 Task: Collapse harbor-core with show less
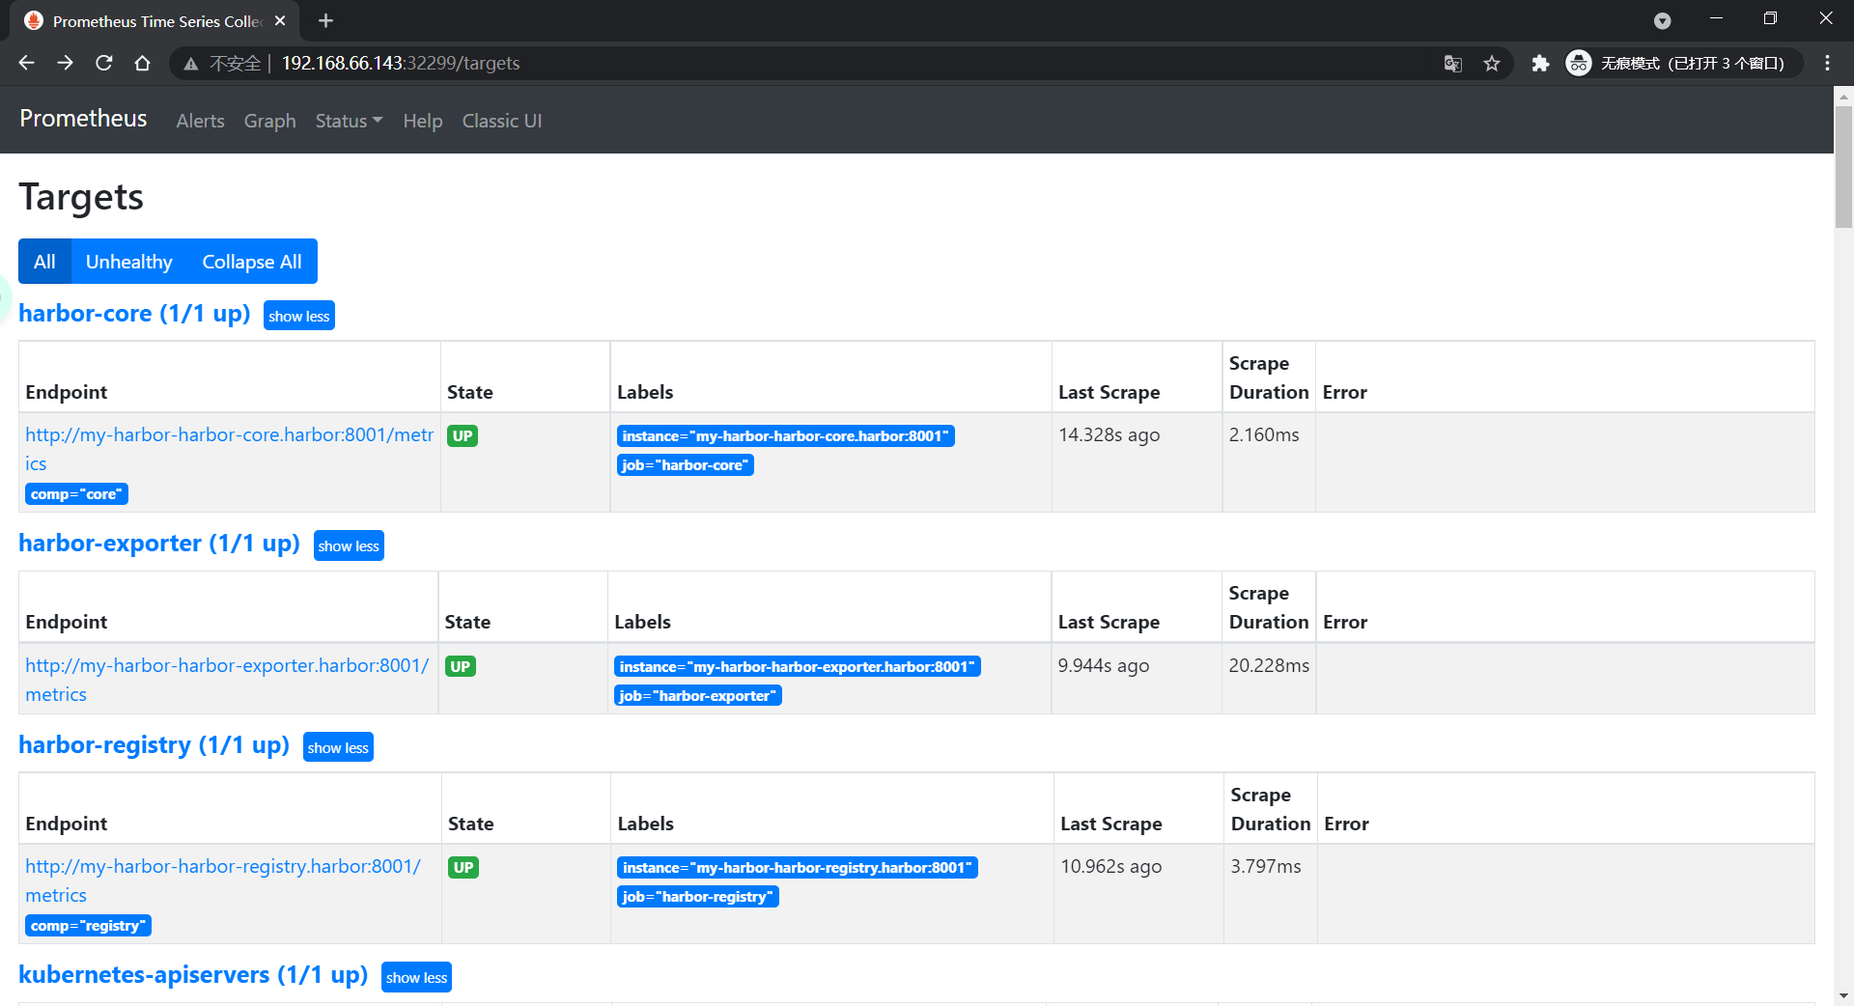pyautogui.click(x=298, y=316)
